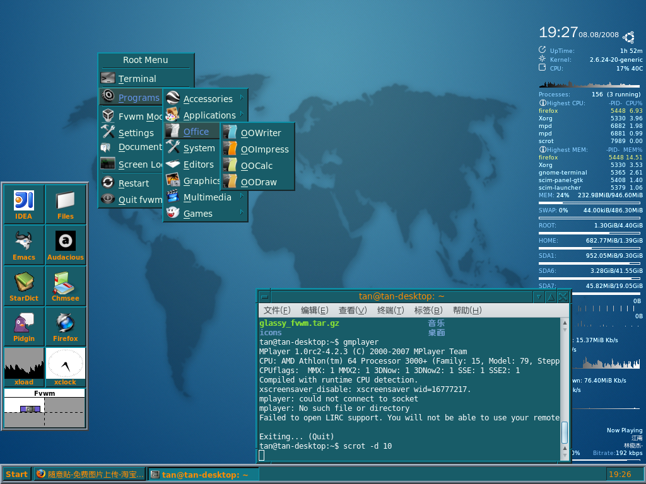Click terminal scrollbar up arrow
Screen dimensions: 646x484
point(565,323)
